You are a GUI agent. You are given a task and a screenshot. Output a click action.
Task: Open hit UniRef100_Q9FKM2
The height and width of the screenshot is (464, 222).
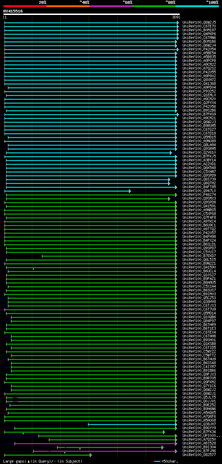(x=199, y=382)
